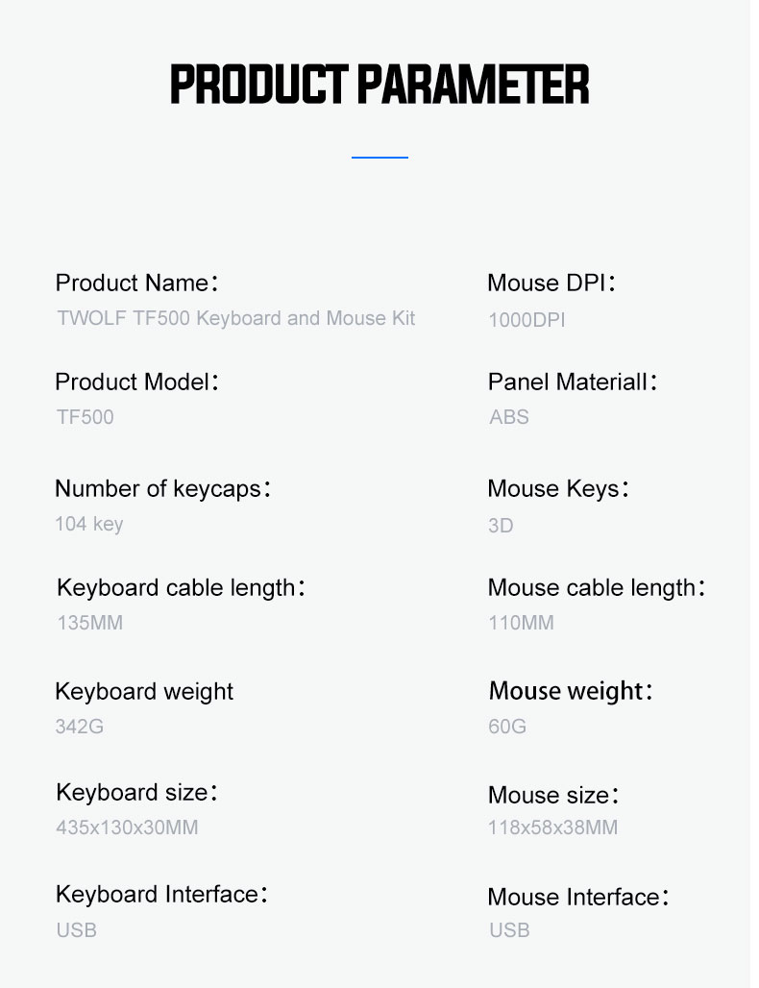Click the 435x130x30MM keyboard size value

click(127, 827)
